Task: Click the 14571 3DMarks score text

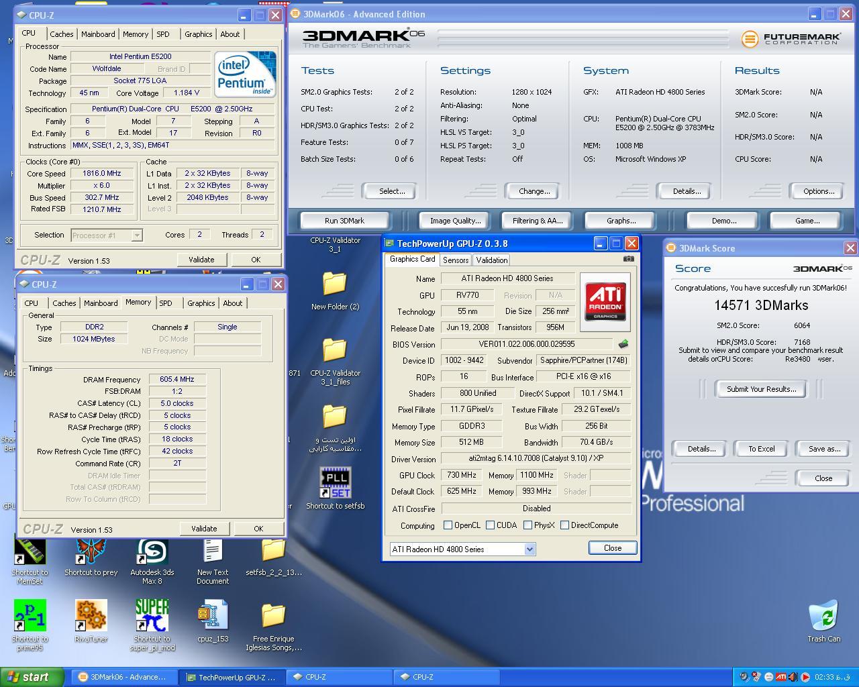Action: click(761, 305)
